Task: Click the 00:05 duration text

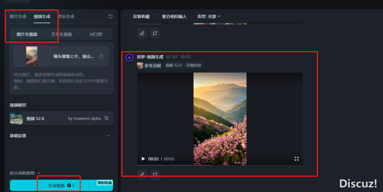Action: click(169, 159)
